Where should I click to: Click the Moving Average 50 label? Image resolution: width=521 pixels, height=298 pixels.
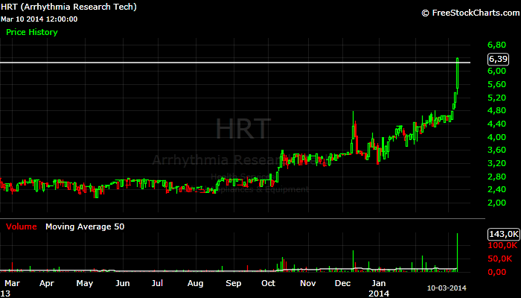85,226
